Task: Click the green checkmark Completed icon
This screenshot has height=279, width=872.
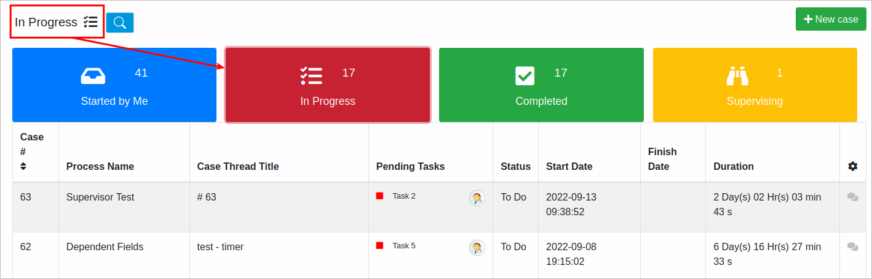Action: (525, 75)
